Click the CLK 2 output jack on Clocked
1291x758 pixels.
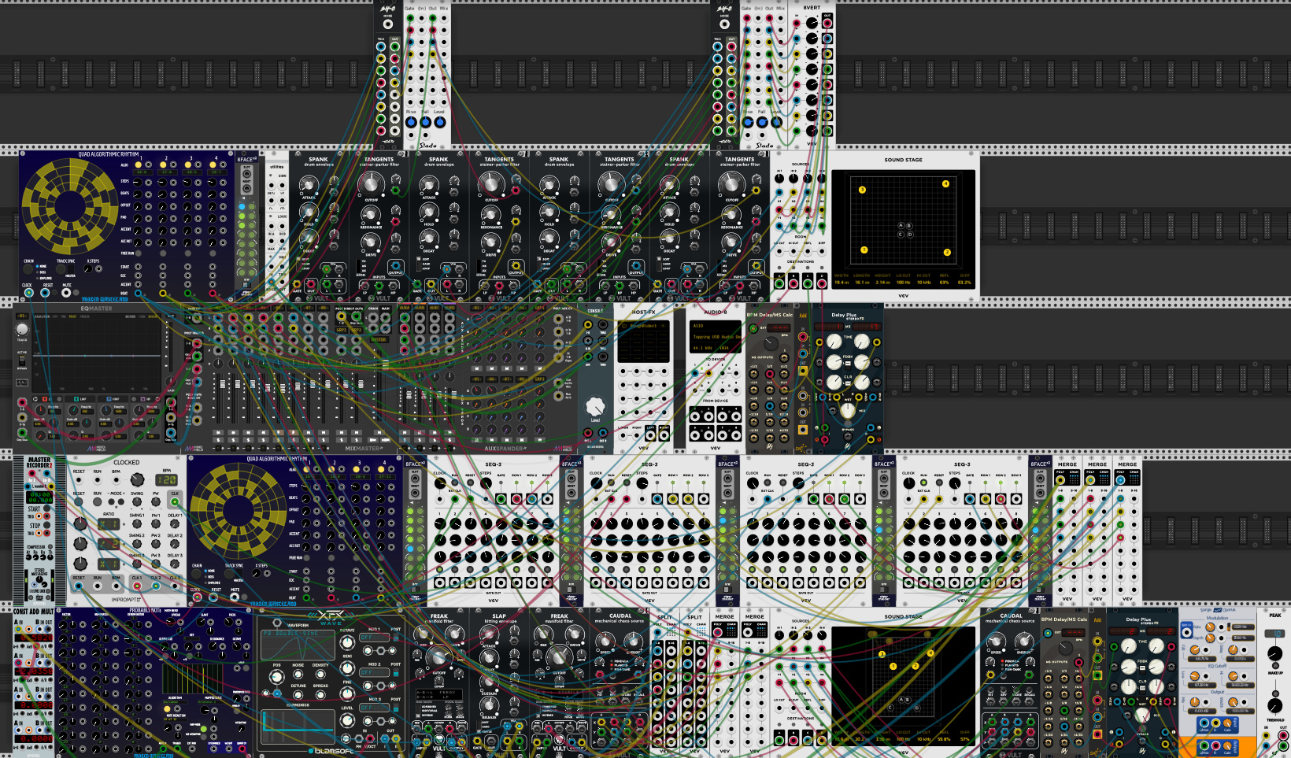pyautogui.click(x=156, y=586)
